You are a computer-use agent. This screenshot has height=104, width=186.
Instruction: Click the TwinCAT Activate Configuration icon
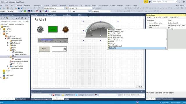point(22,11)
